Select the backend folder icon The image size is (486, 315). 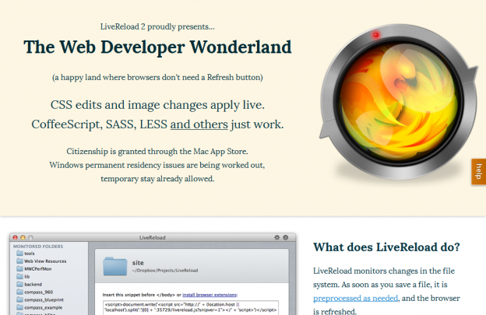pos(19,284)
